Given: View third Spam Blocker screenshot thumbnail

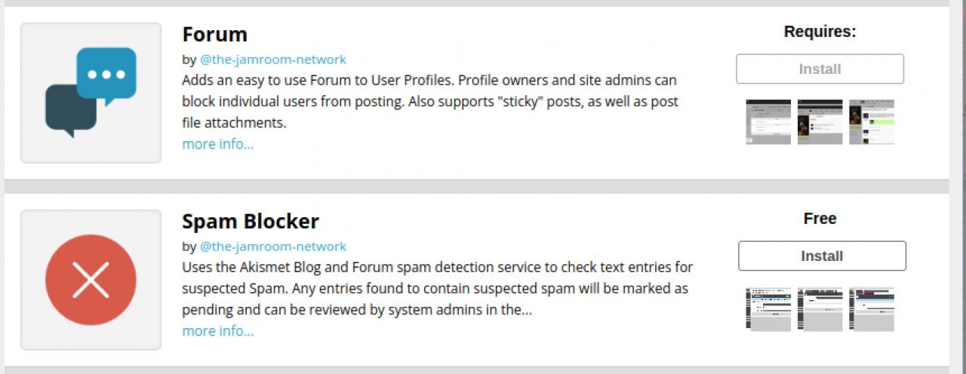Looking at the screenshot, I should pyautogui.click(x=871, y=309).
